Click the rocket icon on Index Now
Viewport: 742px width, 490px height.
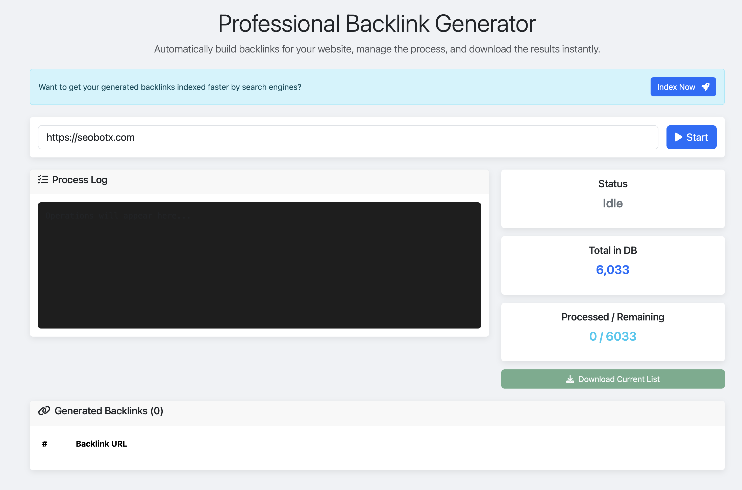(x=705, y=87)
